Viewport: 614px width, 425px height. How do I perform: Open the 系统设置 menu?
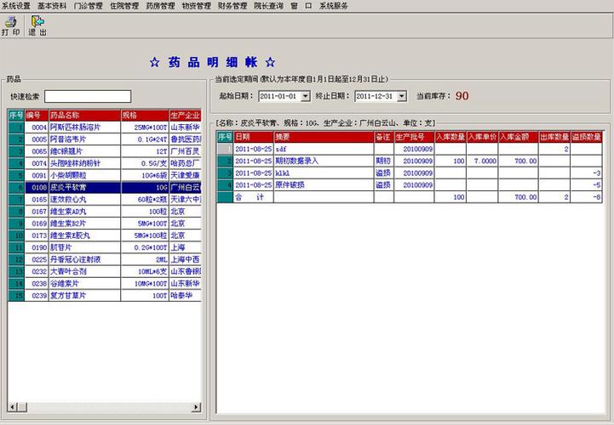pyautogui.click(x=16, y=6)
